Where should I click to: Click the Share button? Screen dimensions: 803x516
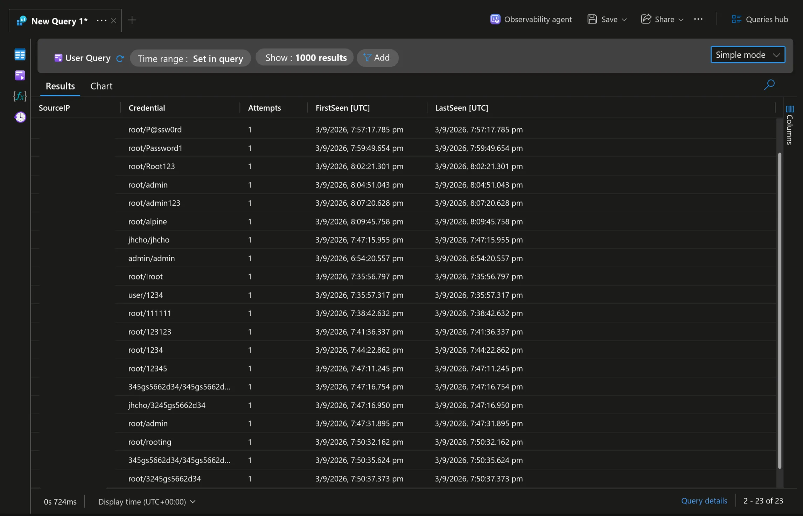point(657,19)
